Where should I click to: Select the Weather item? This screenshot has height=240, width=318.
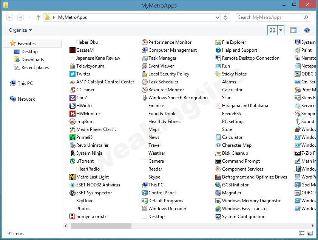click(157, 153)
